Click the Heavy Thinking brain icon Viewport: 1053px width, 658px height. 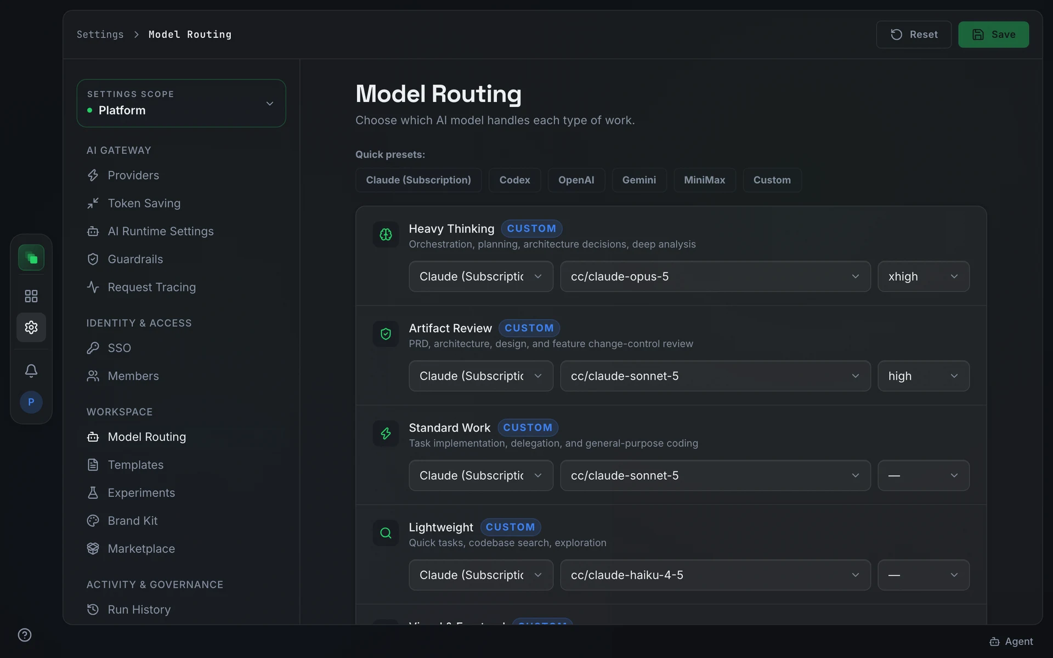tap(386, 235)
